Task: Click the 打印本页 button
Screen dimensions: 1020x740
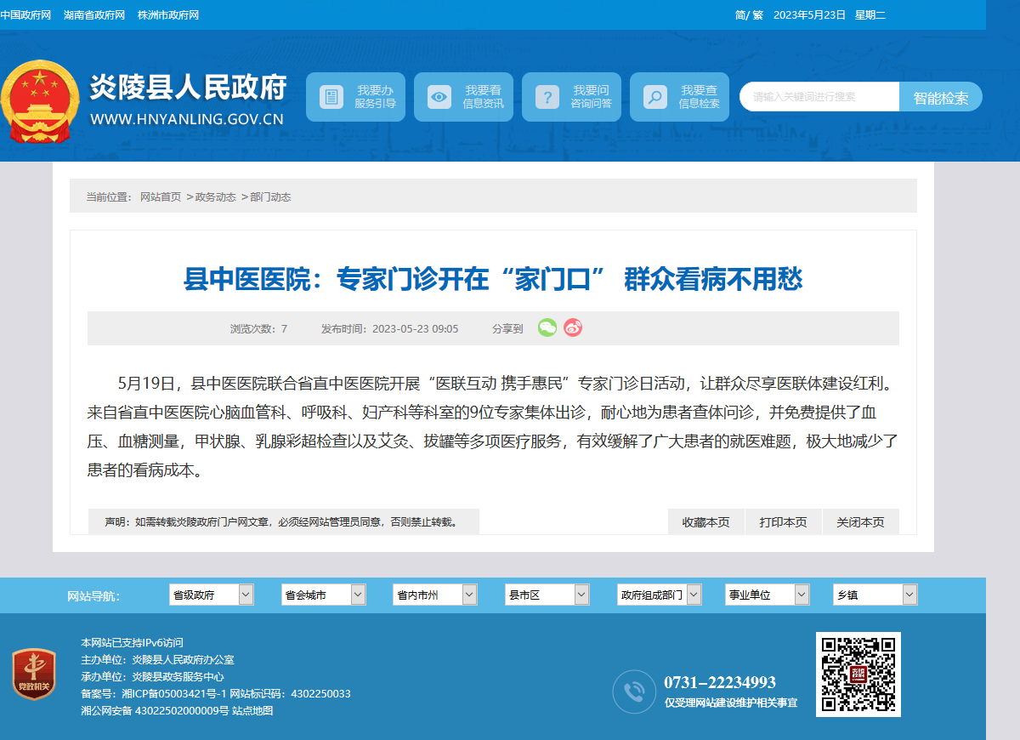Action: (x=783, y=522)
